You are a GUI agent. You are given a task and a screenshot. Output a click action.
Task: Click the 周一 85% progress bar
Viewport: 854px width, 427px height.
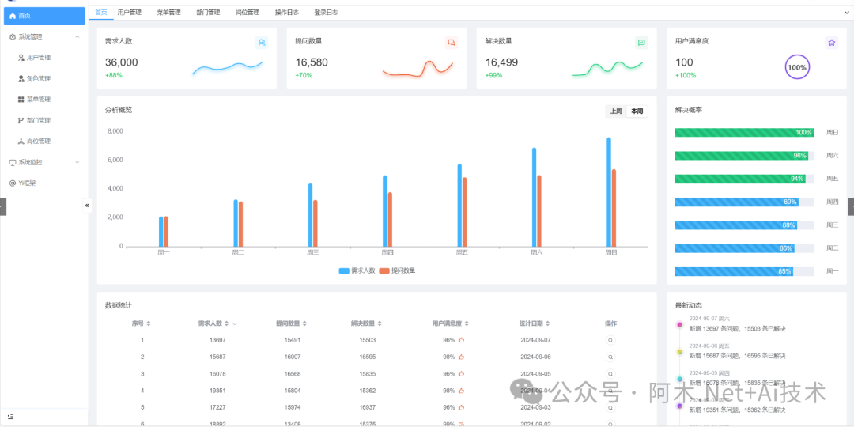tap(744, 271)
